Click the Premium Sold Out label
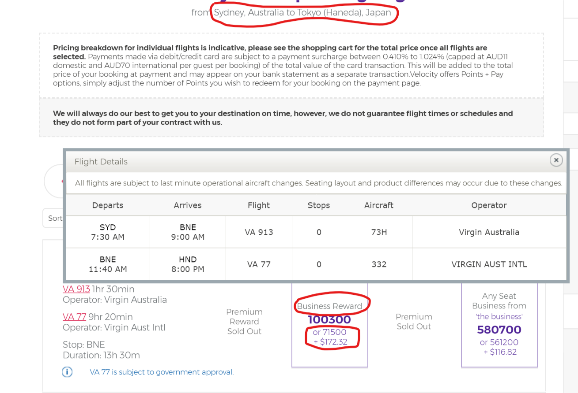This screenshot has width=578, height=393. tap(414, 322)
